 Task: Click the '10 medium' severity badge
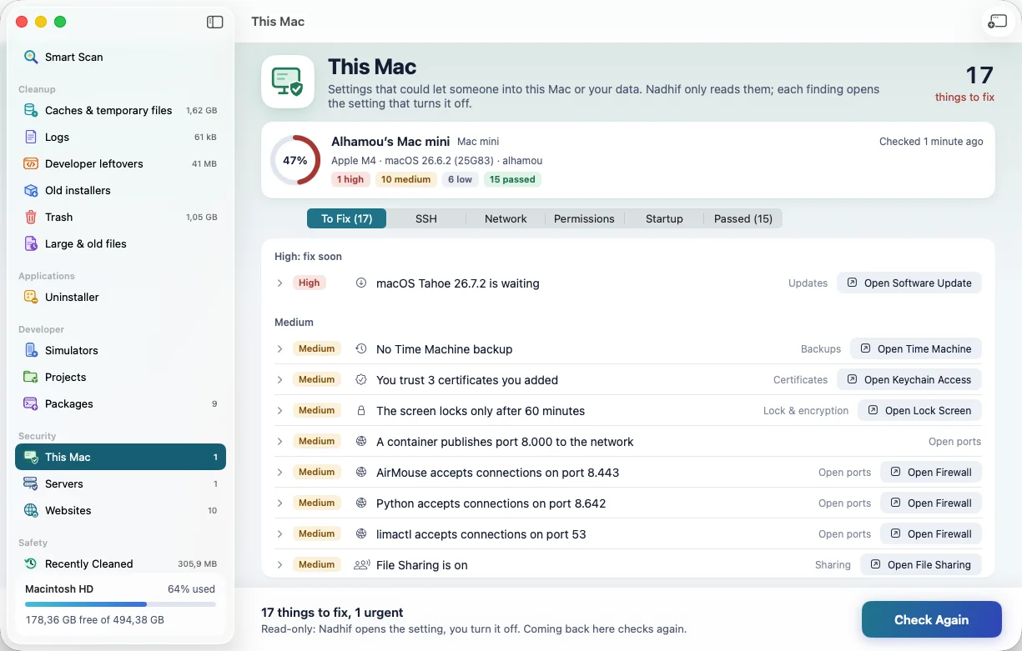406,179
